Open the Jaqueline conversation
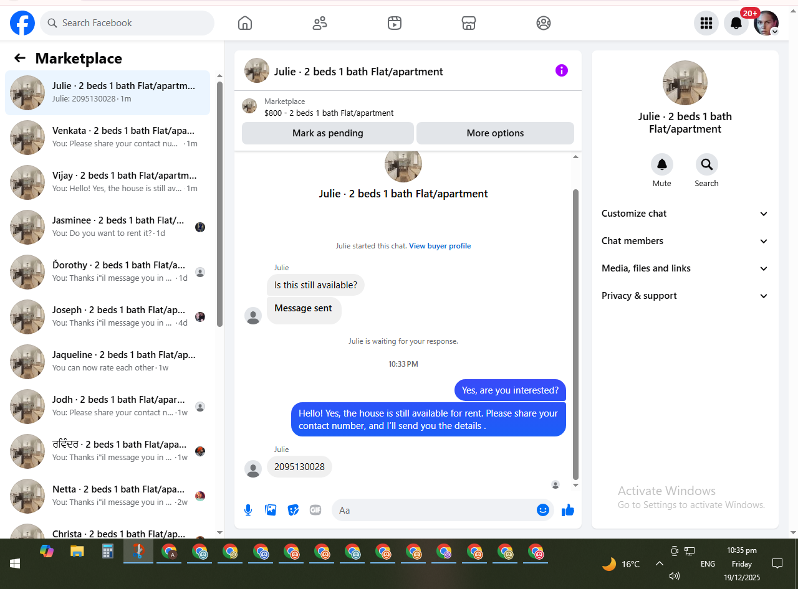The width and height of the screenshot is (798, 589). tap(107, 362)
